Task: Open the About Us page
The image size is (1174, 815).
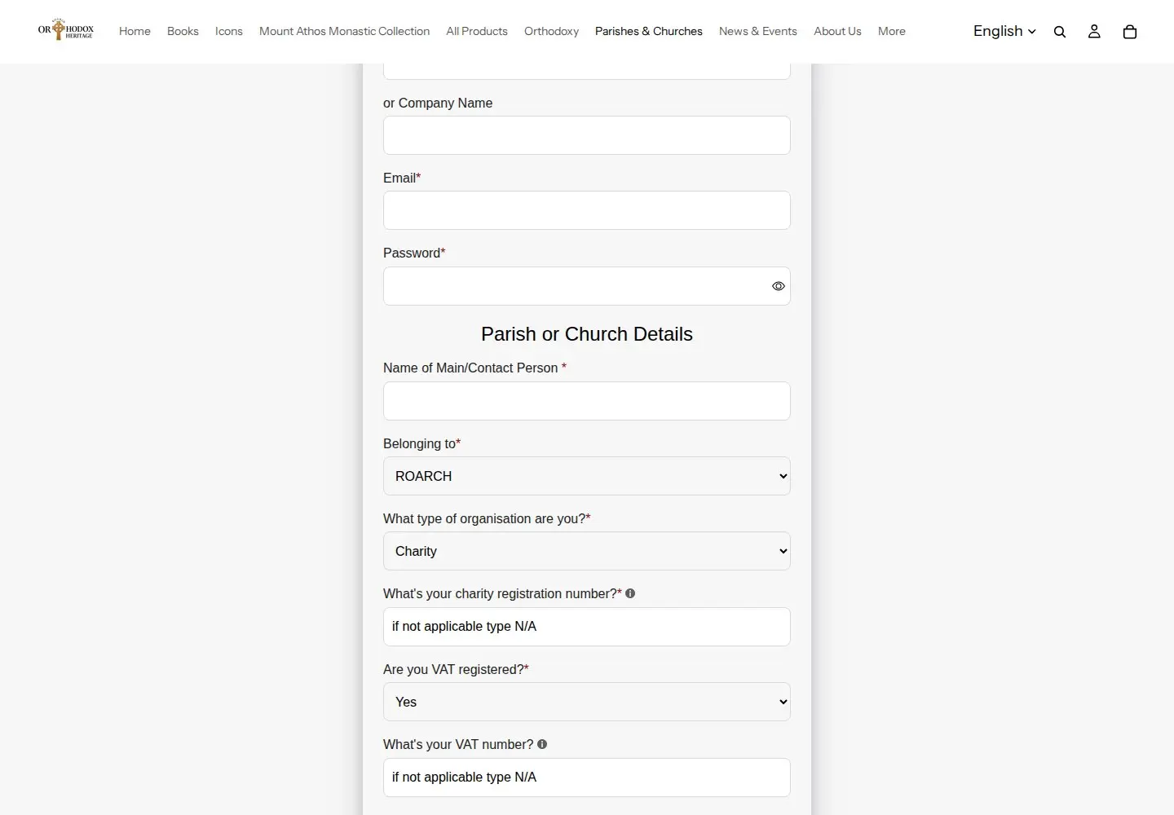Action: (x=837, y=31)
